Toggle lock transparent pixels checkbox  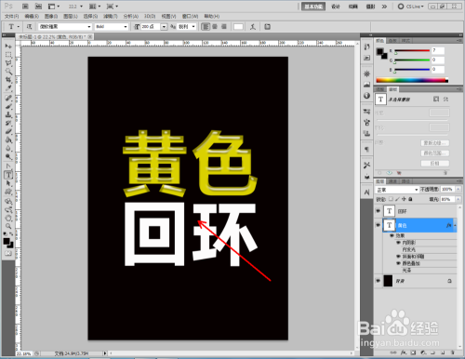pos(391,199)
